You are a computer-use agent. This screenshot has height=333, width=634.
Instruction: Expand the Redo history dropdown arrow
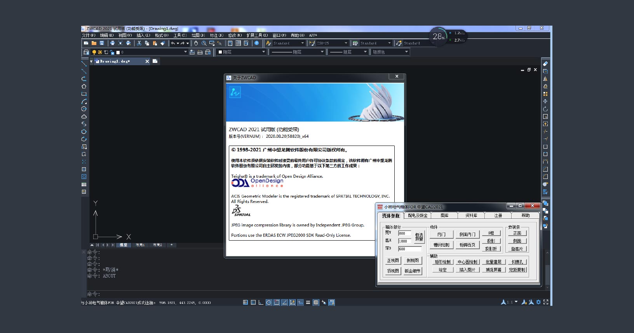[x=187, y=43]
